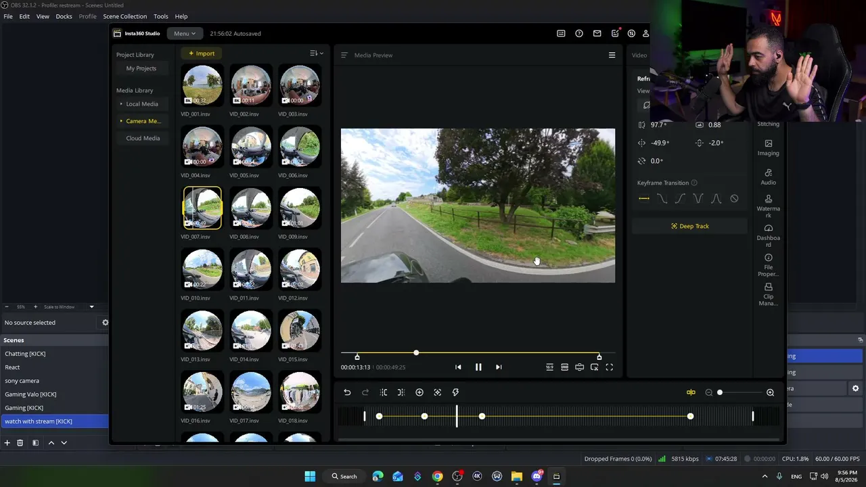
Task: Set trim end with the right bracket tool
Action: click(x=401, y=392)
